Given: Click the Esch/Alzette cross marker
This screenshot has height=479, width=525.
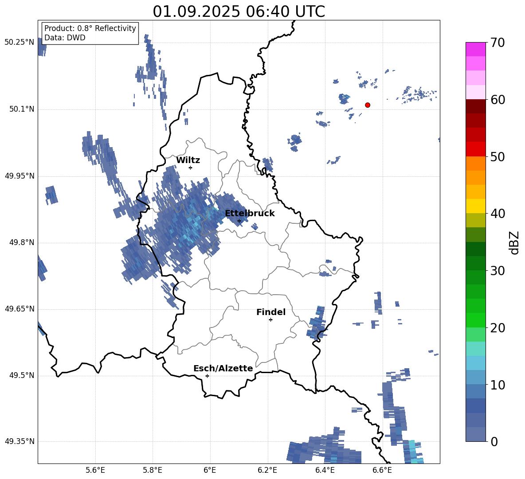Looking at the screenshot, I should tap(207, 376).
